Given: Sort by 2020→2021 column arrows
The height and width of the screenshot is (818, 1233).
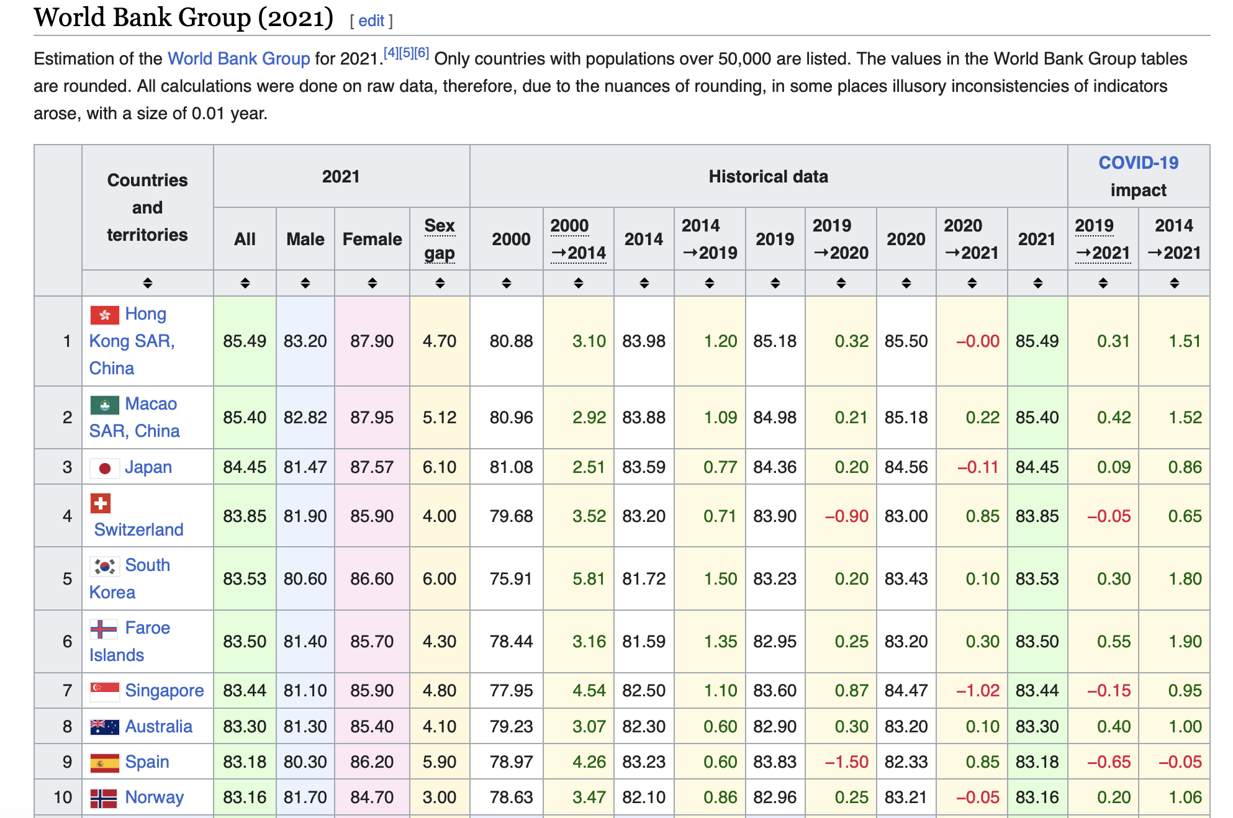Looking at the screenshot, I should tap(972, 283).
